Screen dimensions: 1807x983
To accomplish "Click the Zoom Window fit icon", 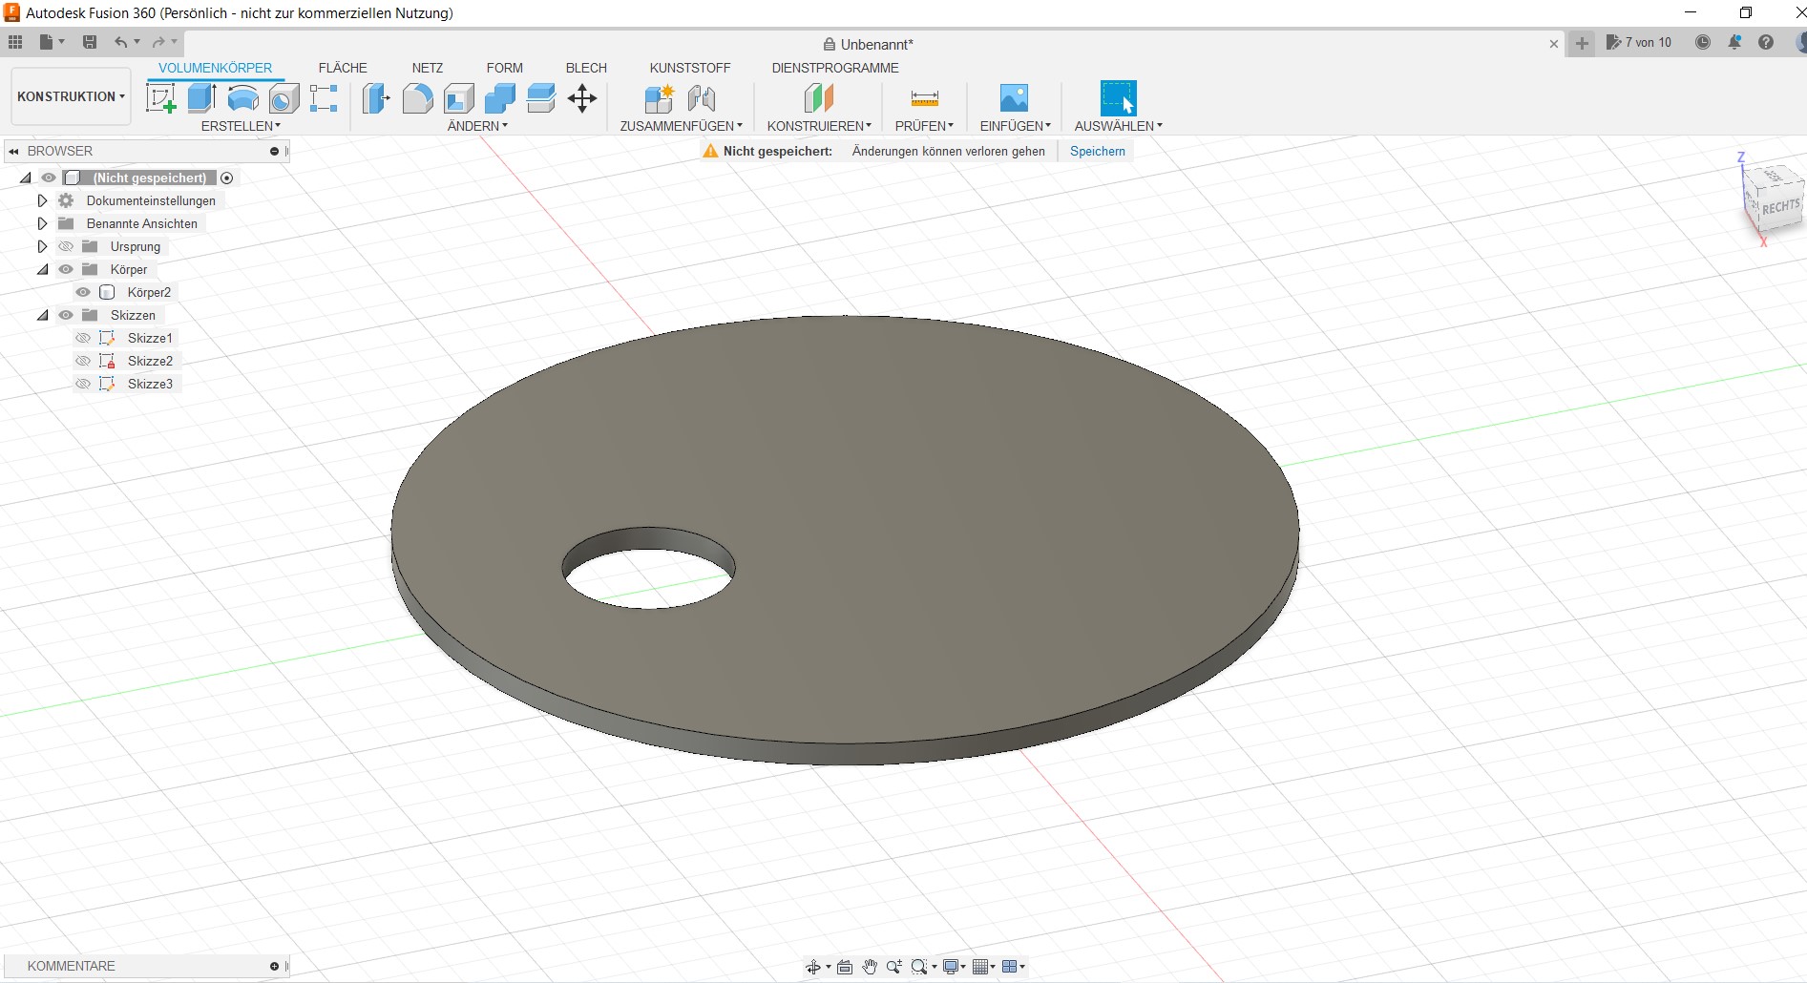I will (919, 967).
